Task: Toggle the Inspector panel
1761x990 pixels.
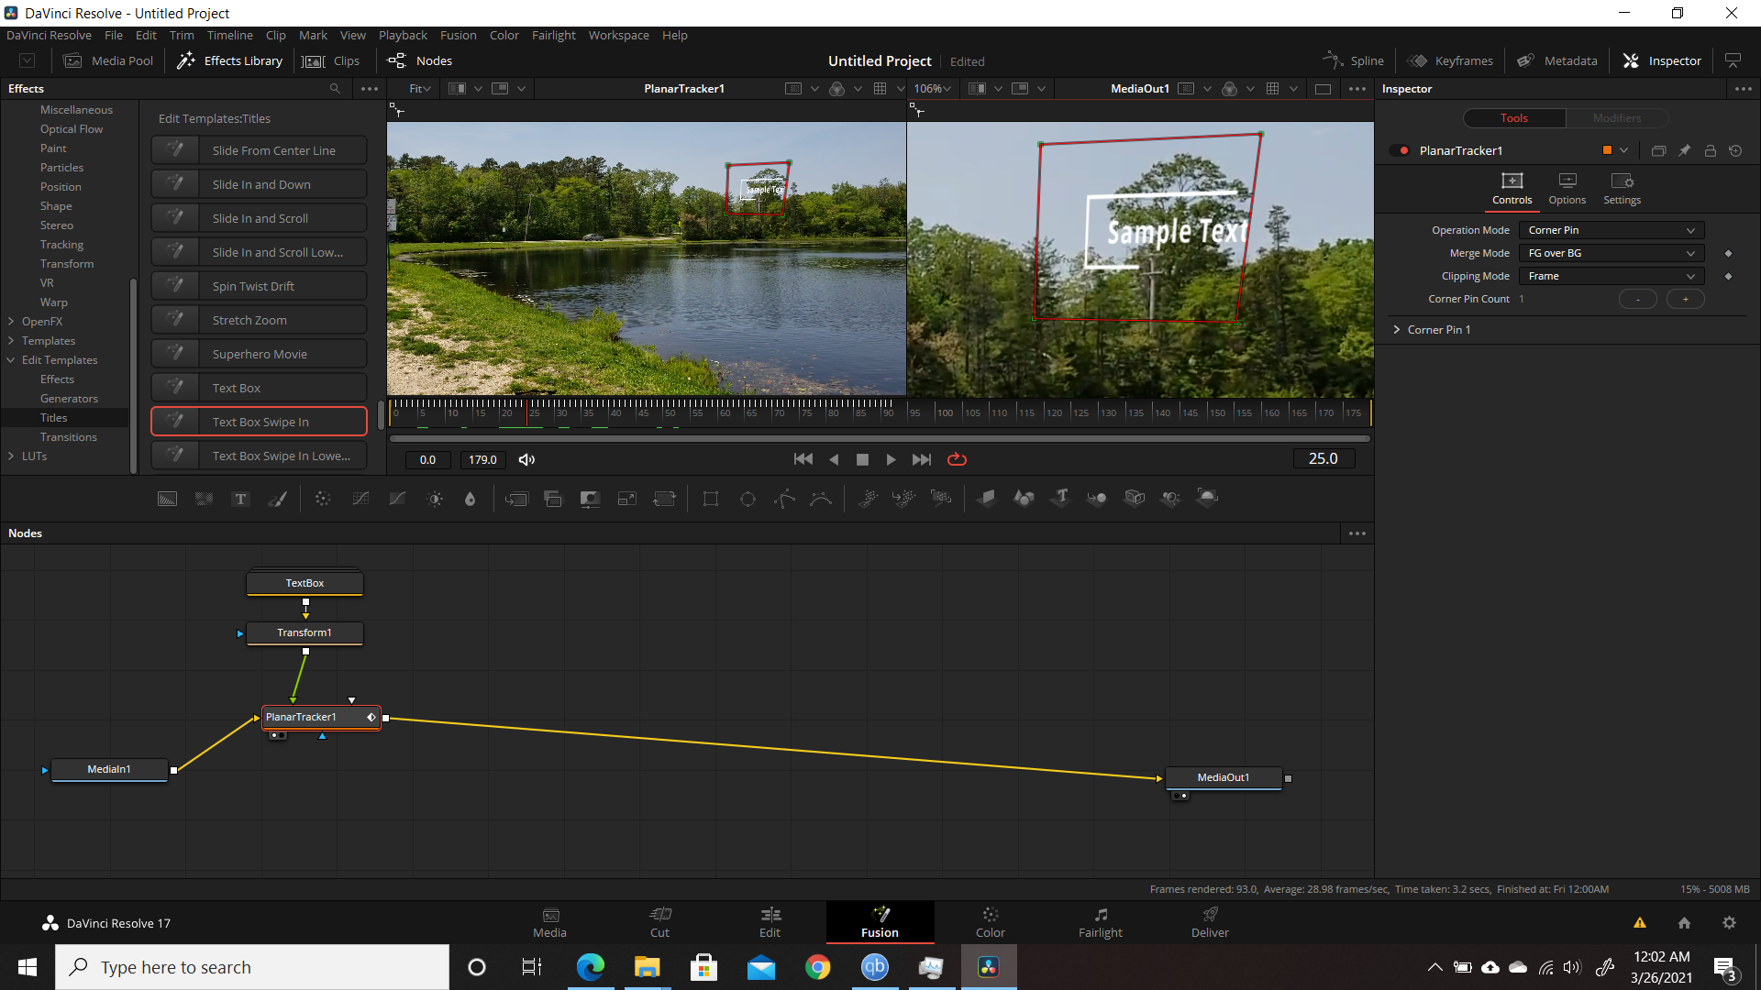Action: (1662, 61)
